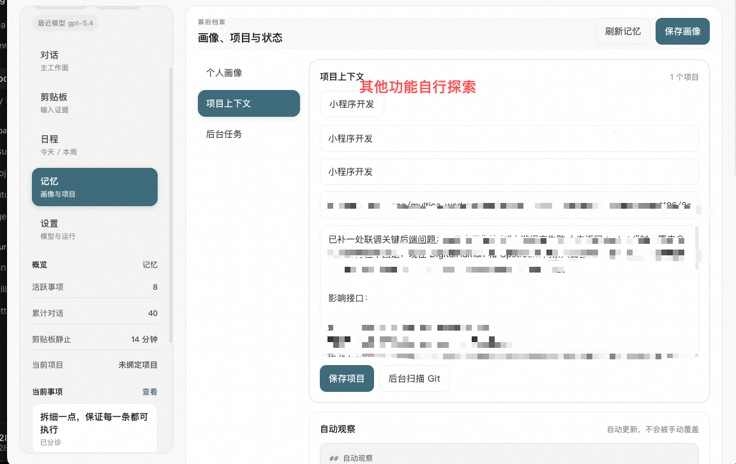Open 设置 for model and runtime
736x464 pixels.
(94, 229)
